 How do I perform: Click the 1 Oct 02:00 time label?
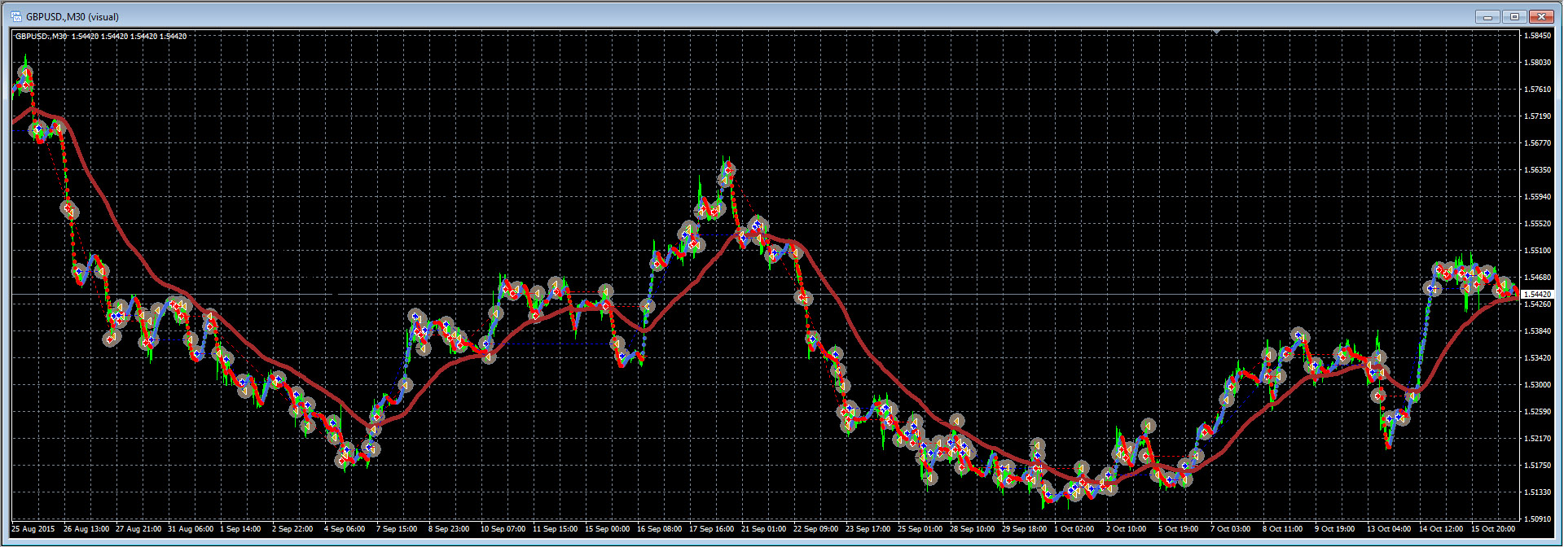pyautogui.click(x=1074, y=529)
